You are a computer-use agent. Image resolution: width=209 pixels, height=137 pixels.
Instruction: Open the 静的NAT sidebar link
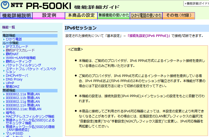[12, 54]
